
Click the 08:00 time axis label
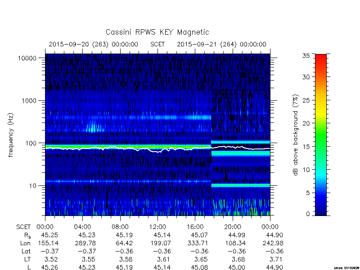(120, 227)
